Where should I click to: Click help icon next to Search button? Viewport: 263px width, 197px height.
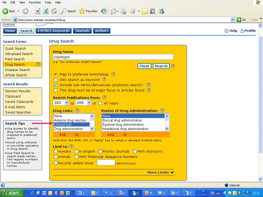(x=173, y=66)
